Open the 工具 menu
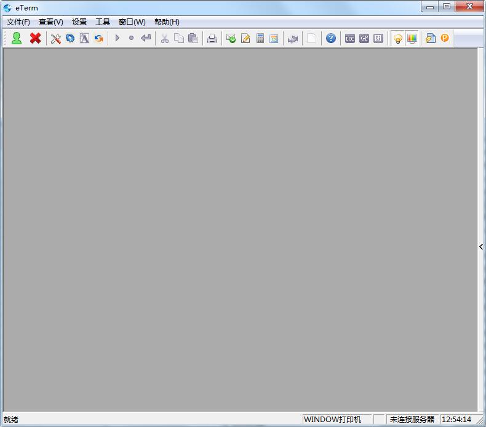 tap(103, 22)
